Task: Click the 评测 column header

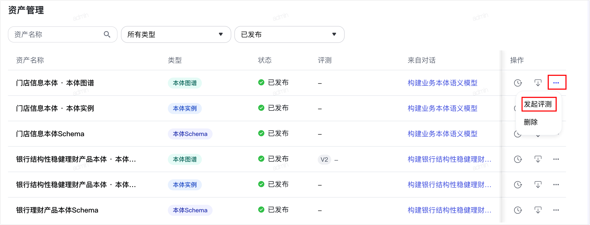Action: (325, 60)
